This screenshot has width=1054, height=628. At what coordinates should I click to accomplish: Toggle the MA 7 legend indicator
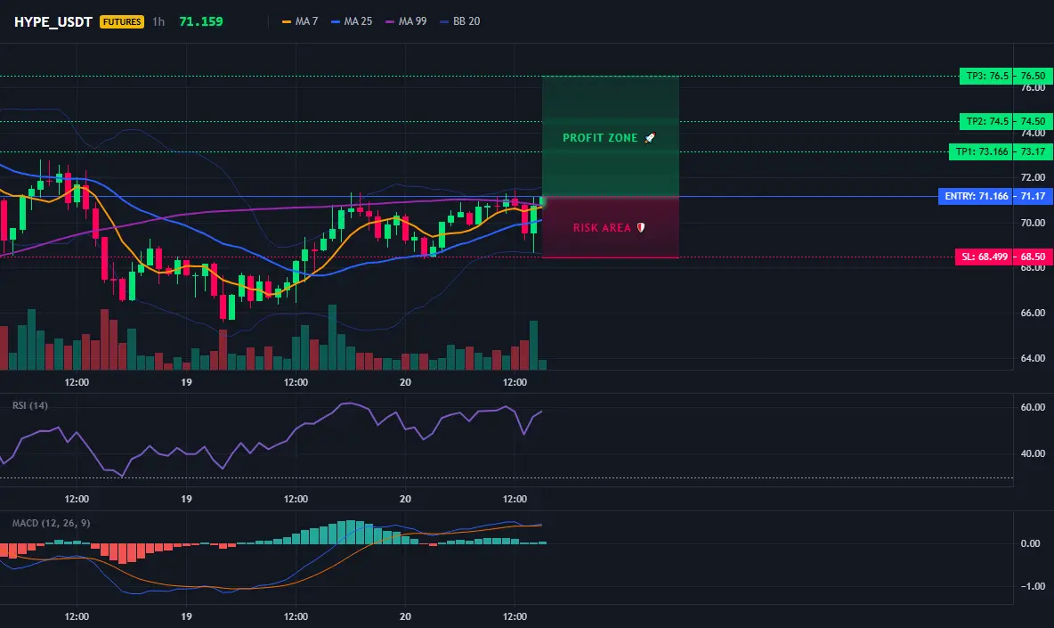pyautogui.click(x=300, y=21)
